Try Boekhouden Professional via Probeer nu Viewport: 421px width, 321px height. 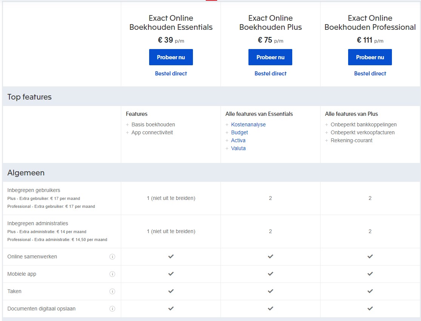370,57
